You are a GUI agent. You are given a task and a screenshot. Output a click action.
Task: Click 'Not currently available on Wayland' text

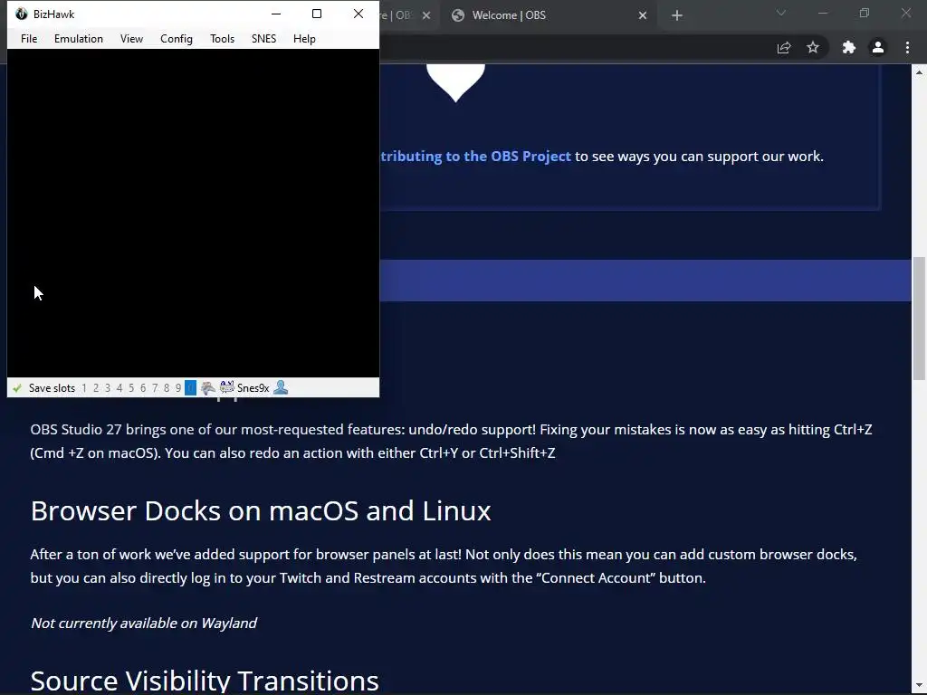coord(144,624)
